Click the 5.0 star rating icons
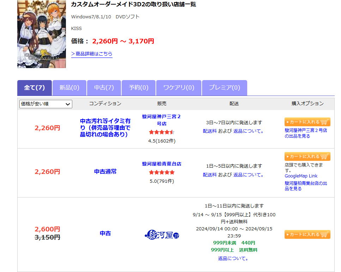This screenshot has width=341, height=272. coord(162,173)
